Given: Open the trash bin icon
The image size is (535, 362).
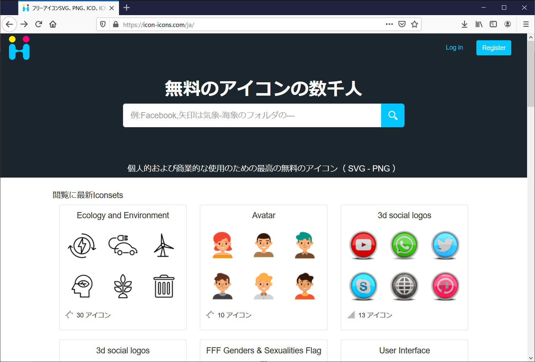Looking at the screenshot, I should click(x=164, y=286).
